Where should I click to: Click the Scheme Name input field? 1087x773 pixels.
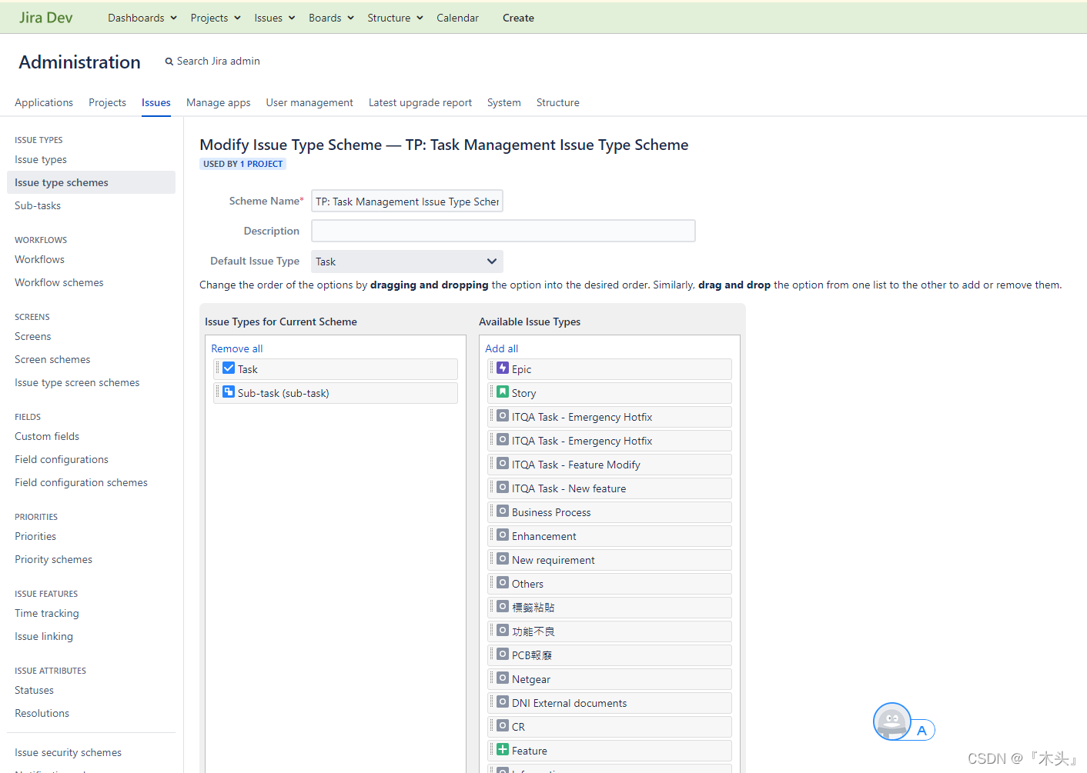(x=407, y=201)
